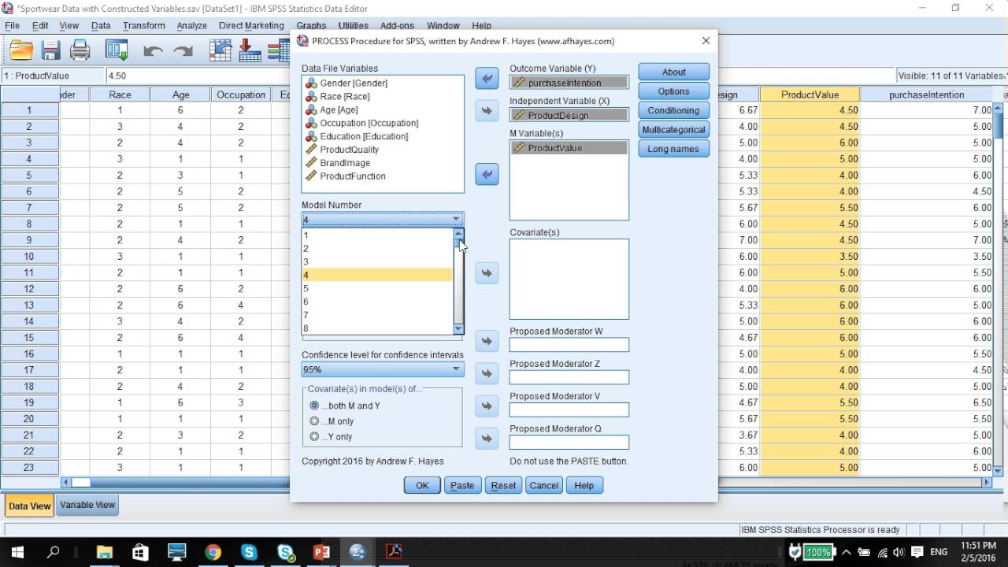Open Windows Store from the taskbar
This screenshot has width=1008, height=567.
[140, 552]
